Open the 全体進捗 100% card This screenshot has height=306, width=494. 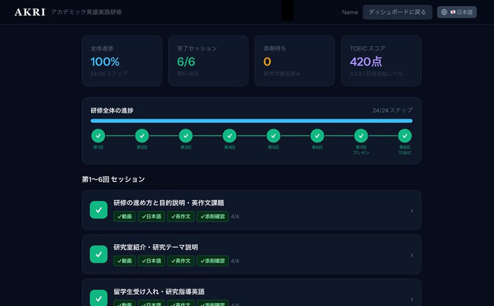click(x=122, y=61)
